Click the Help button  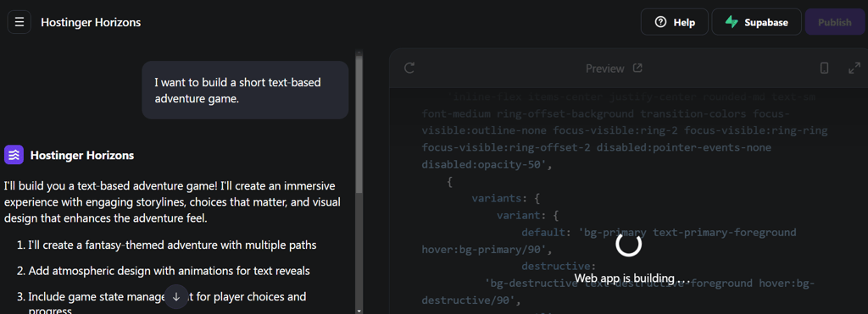coord(674,23)
